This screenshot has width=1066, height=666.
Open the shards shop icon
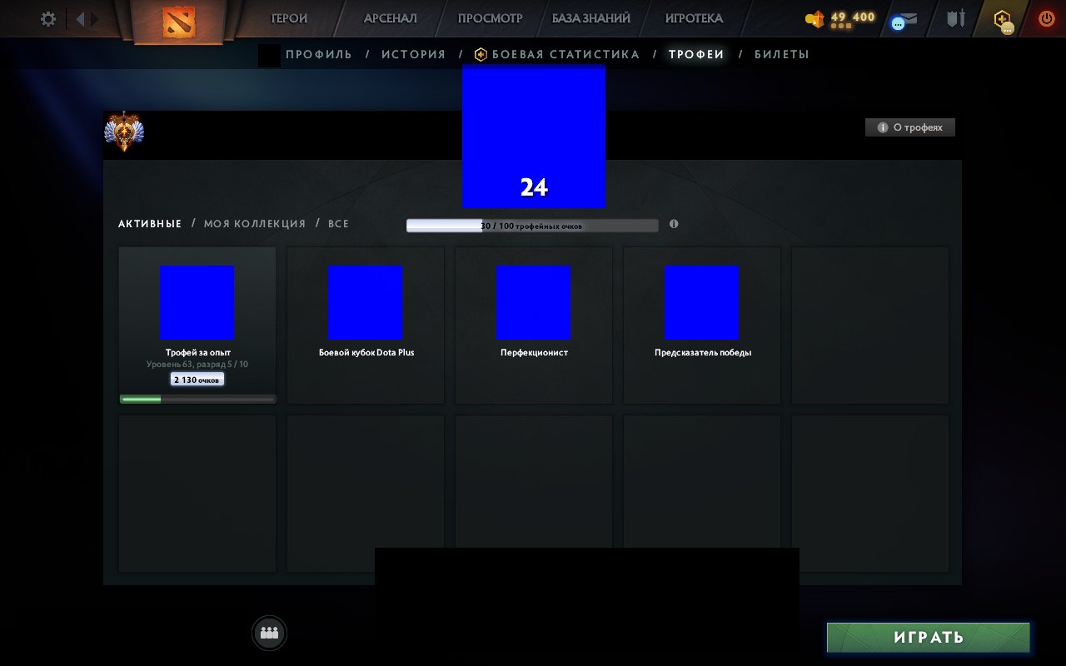point(814,19)
